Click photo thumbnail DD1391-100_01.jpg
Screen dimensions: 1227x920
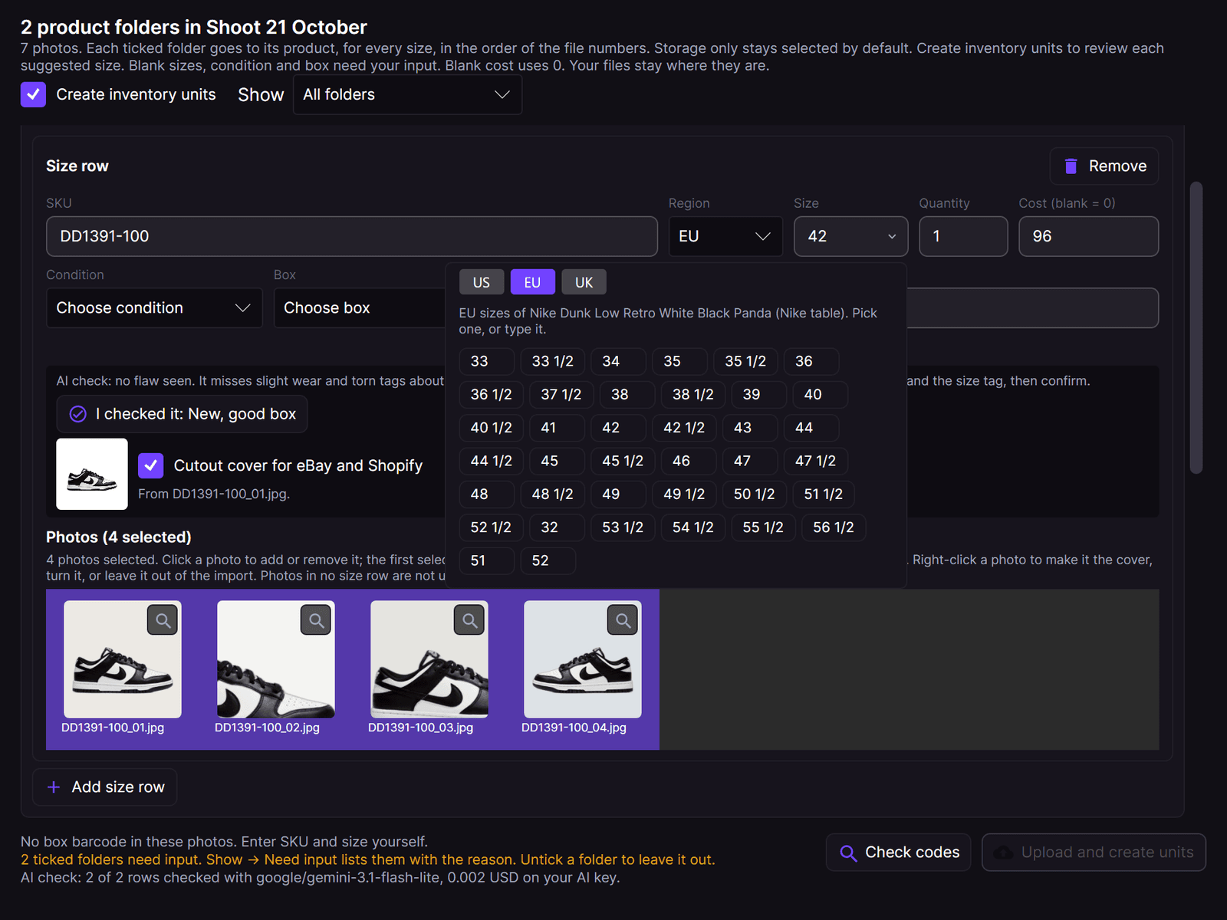pyautogui.click(x=123, y=659)
